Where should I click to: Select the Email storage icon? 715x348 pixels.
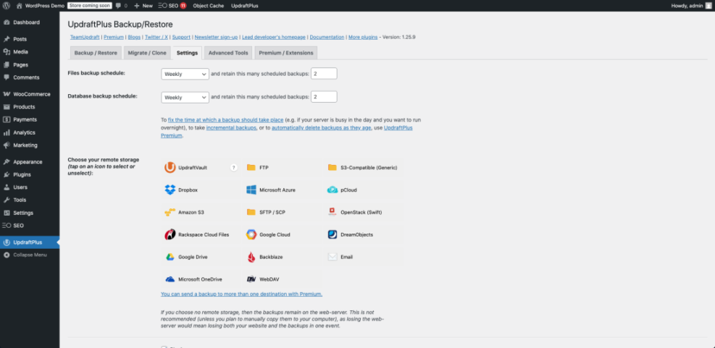332,257
